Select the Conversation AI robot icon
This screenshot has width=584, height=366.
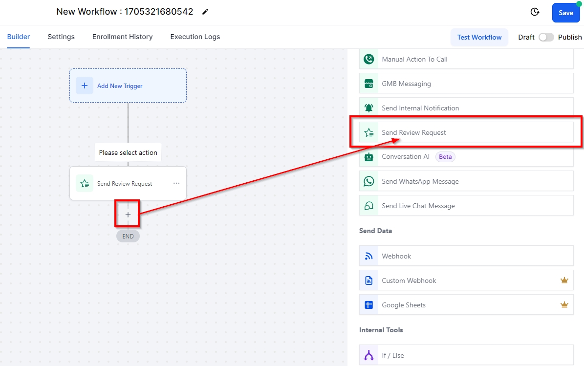pos(369,157)
